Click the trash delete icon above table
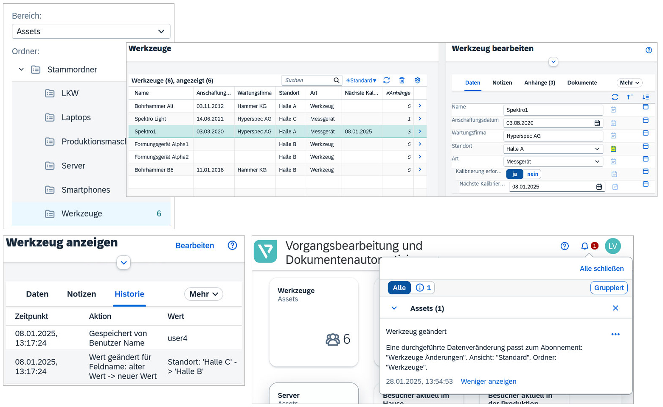The image size is (663, 407). click(x=402, y=80)
